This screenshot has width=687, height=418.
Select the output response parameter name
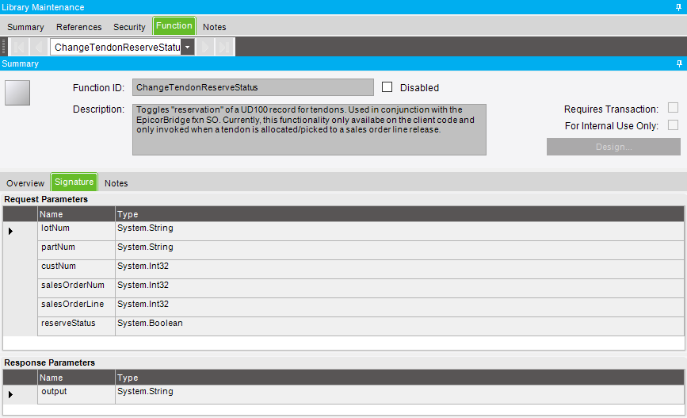coord(76,394)
